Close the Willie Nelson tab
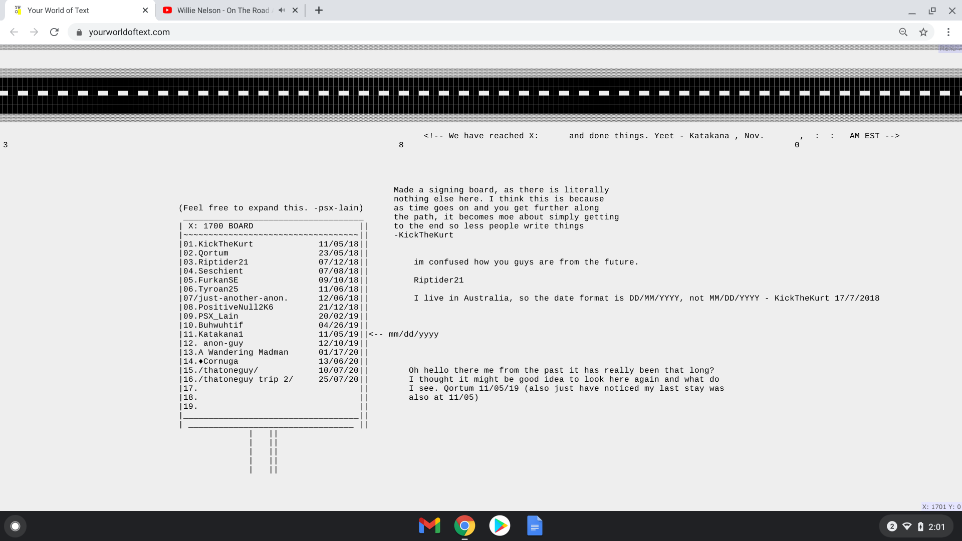 295,10
